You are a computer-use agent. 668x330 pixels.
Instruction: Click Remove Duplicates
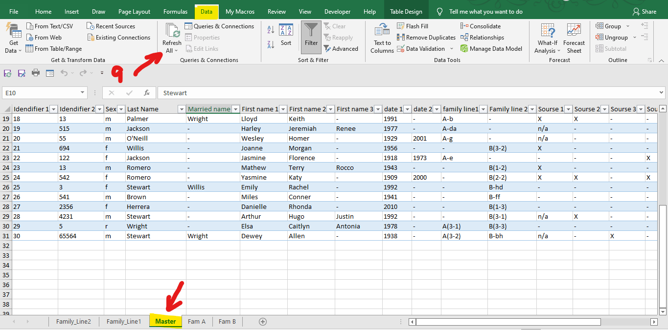426,38
